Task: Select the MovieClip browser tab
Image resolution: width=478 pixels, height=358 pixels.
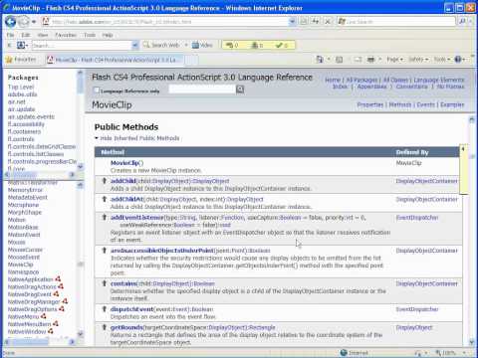Action: point(116,60)
